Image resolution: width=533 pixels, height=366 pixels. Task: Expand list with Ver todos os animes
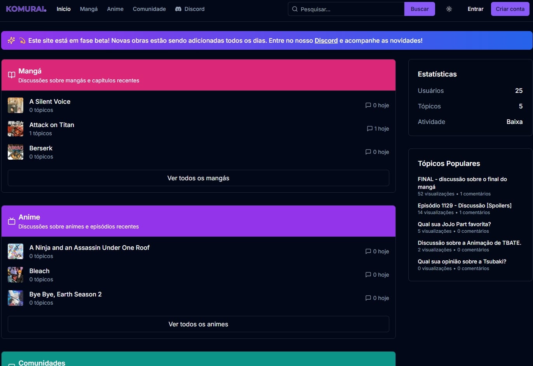coord(198,324)
